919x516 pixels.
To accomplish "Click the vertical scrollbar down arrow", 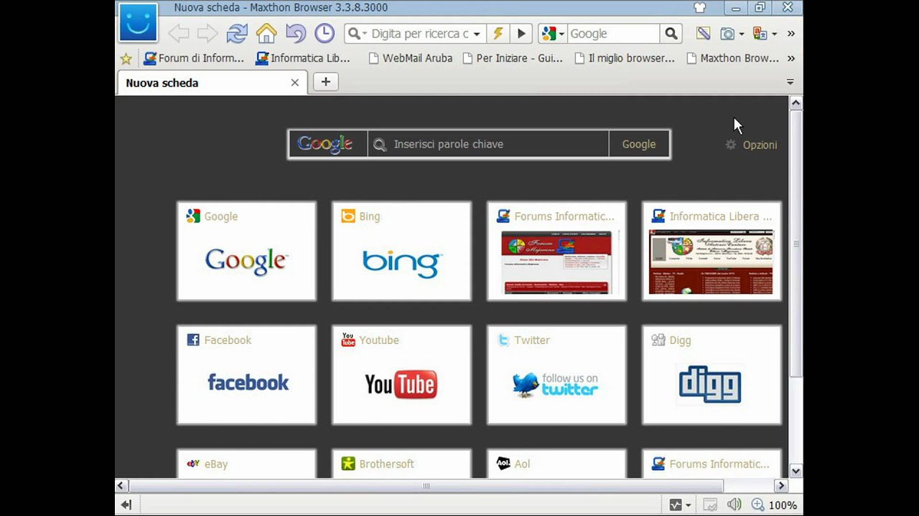I will [796, 471].
